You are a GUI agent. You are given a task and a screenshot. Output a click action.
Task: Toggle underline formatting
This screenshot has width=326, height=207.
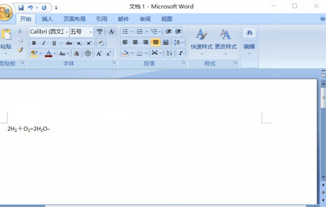point(54,43)
